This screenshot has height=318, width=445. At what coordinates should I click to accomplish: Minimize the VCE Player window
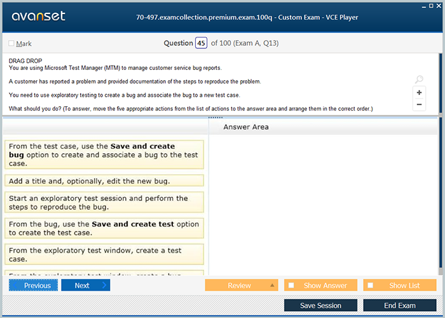coord(424,6)
